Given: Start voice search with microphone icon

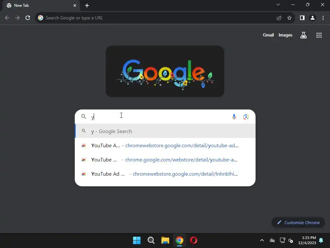Looking at the screenshot, I should click(234, 117).
